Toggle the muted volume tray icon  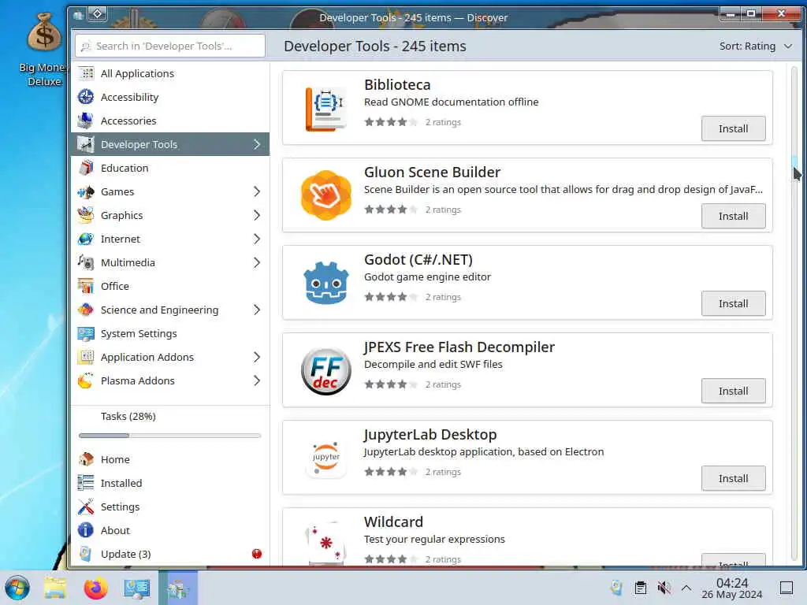[x=664, y=588]
